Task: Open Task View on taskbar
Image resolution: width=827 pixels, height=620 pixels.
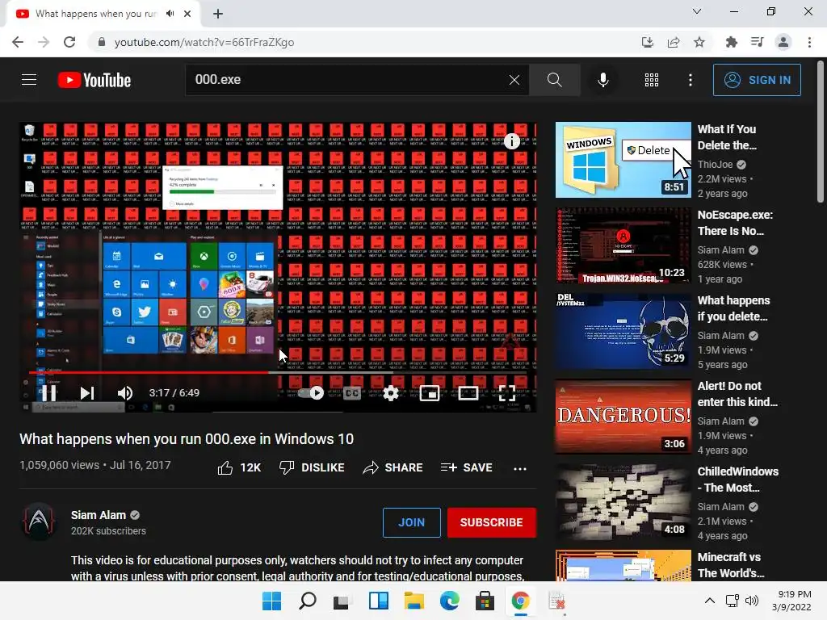Action: point(342,601)
